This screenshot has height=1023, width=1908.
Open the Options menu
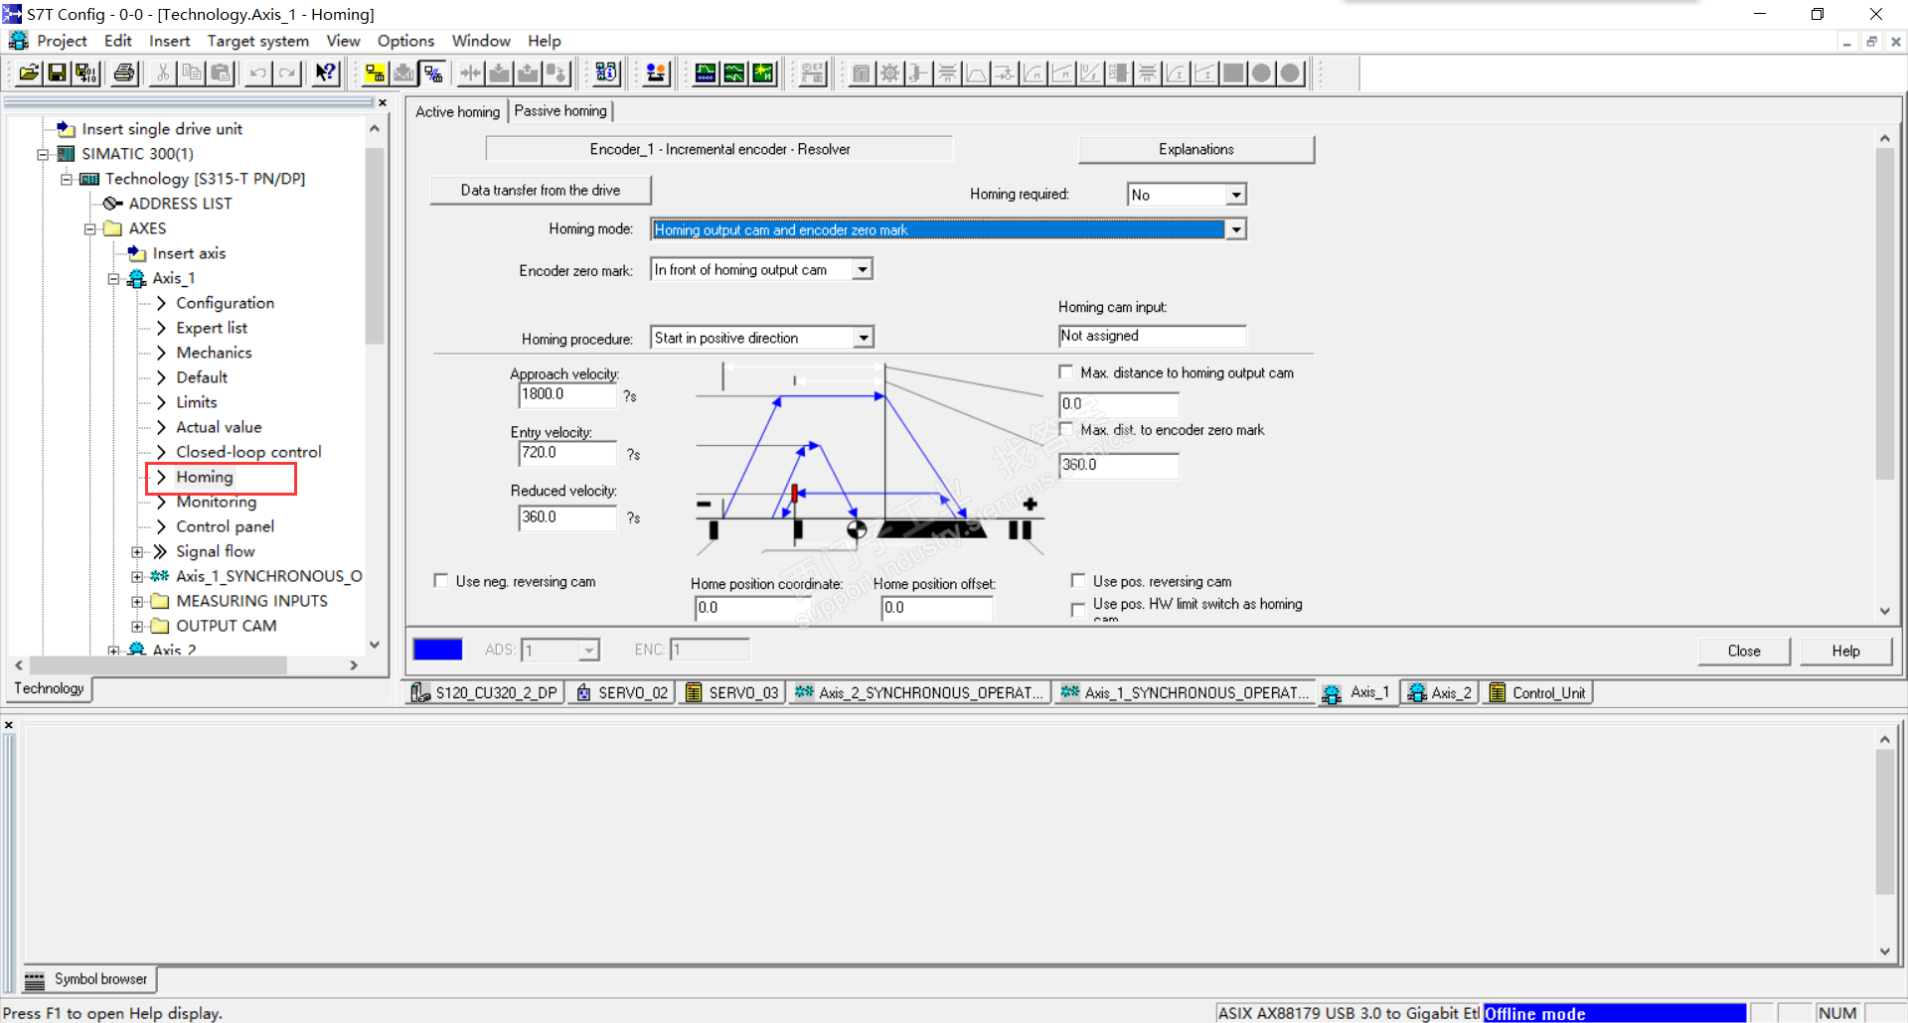tap(405, 41)
